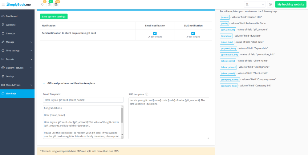
Task: Open the notifications bell icon
Action: pyautogui.click(x=42, y=5)
